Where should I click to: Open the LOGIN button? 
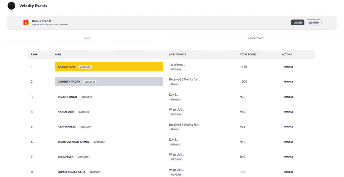coord(297,23)
